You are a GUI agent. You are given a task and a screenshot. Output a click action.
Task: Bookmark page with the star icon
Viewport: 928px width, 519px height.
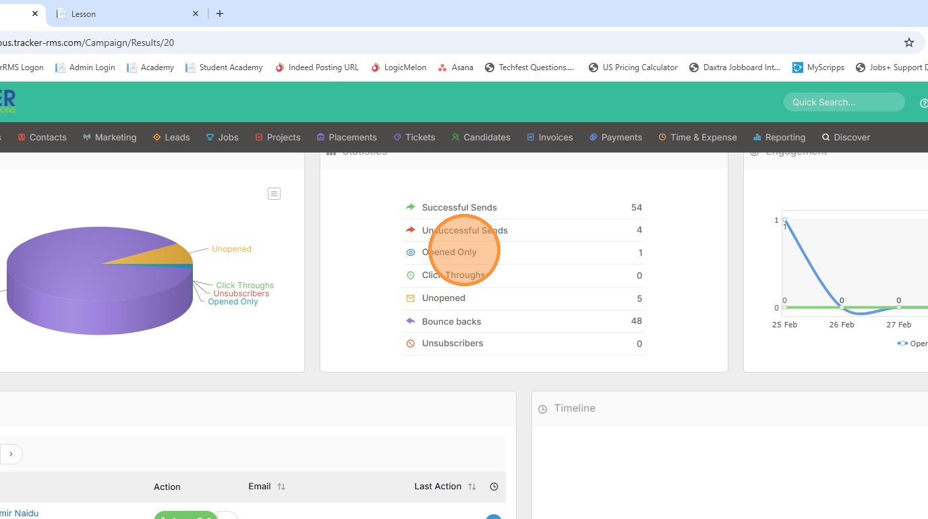[x=908, y=43]
